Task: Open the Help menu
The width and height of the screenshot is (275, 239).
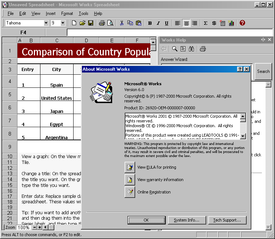Action: click(x=98, y=13)
